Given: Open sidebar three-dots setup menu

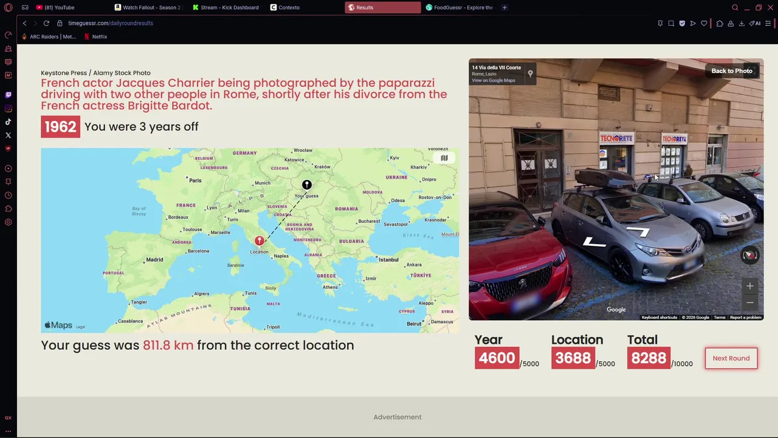Looking at the screenshot, I should (x=8, y=431).
